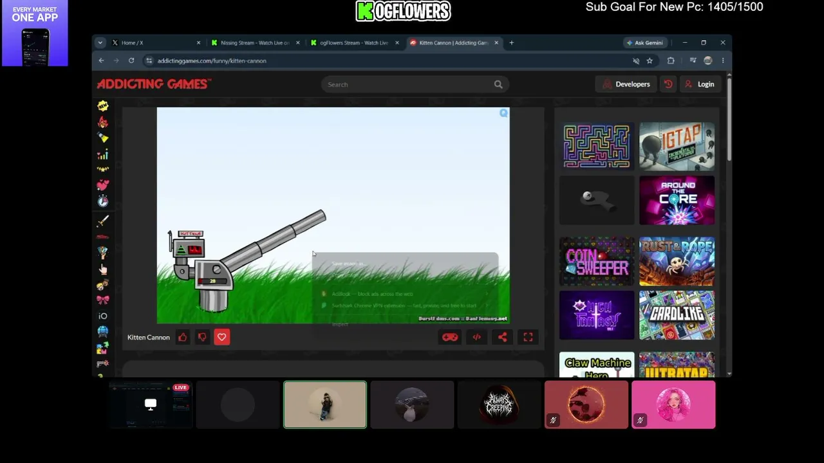Open the High Fantasy game thumbnail
Viewport: 824px width, 463px height.
coord(597,315)
